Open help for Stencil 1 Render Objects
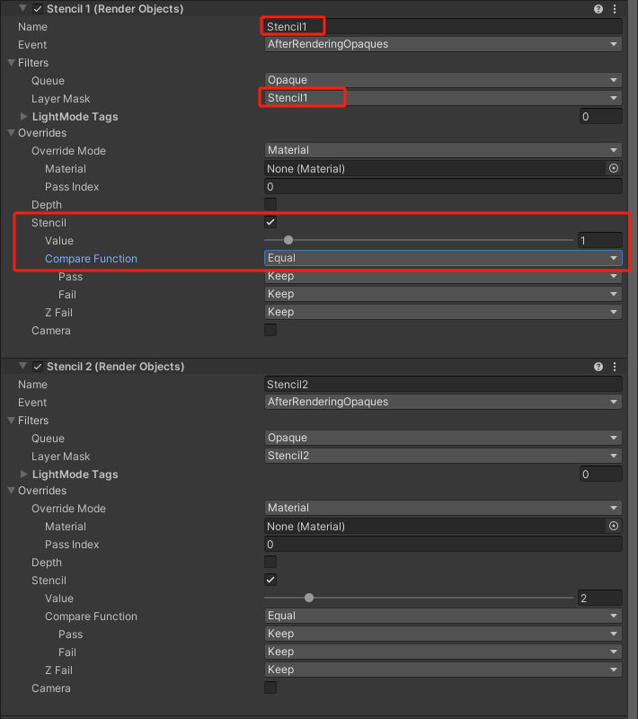The height and width of the screenshot is (719, 638). (x=598, y=9)
